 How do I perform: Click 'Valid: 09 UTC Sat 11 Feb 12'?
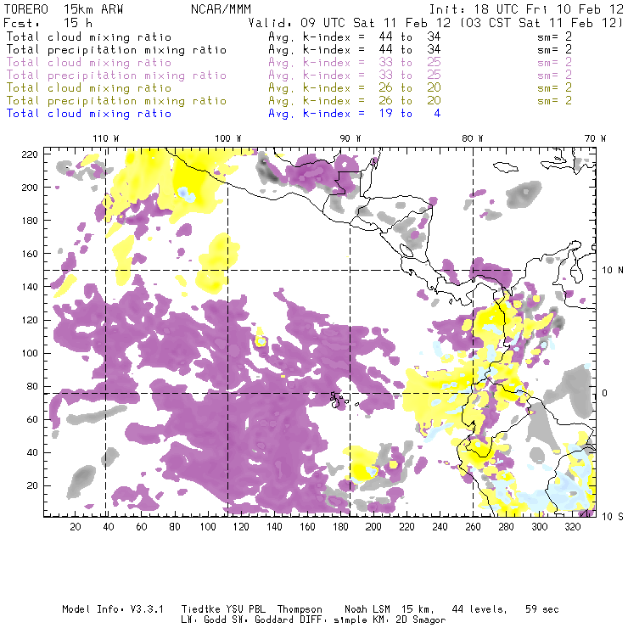click(350, 23)
